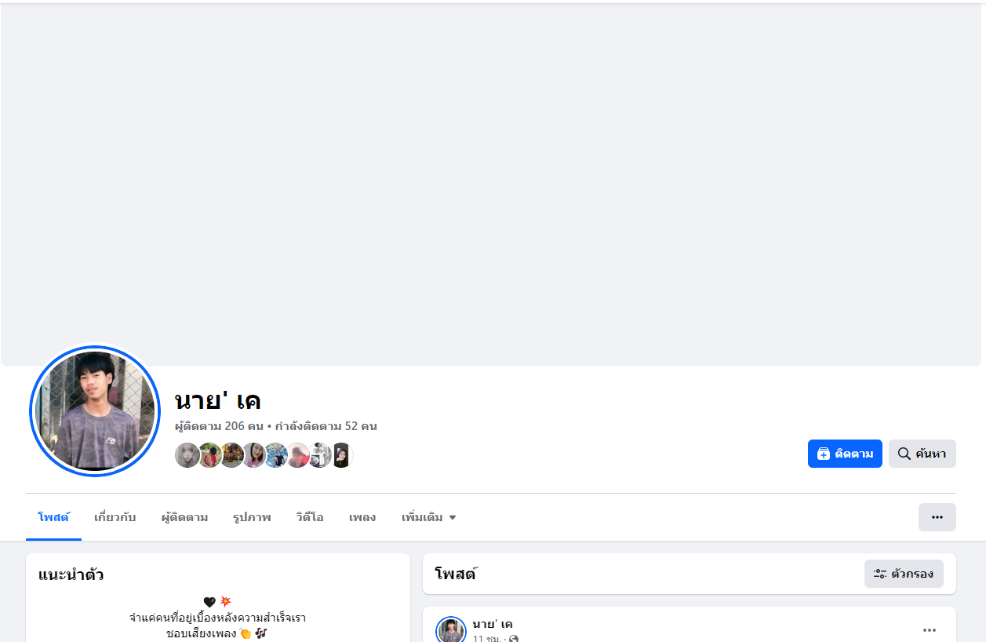The height and width of the screenshot is (642, 986).
Task: Click the first follower avatar thumbnail
Action: click(187, 455)
